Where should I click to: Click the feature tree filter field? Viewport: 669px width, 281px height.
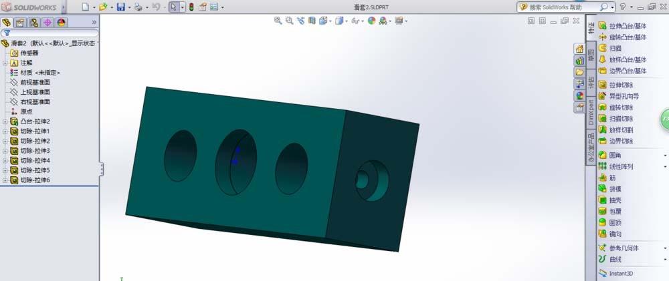click(x=50, y=33)
